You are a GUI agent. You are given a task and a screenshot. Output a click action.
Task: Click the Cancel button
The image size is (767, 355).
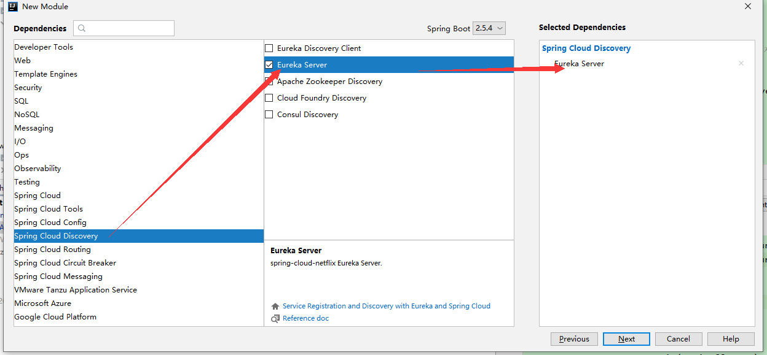678,339
